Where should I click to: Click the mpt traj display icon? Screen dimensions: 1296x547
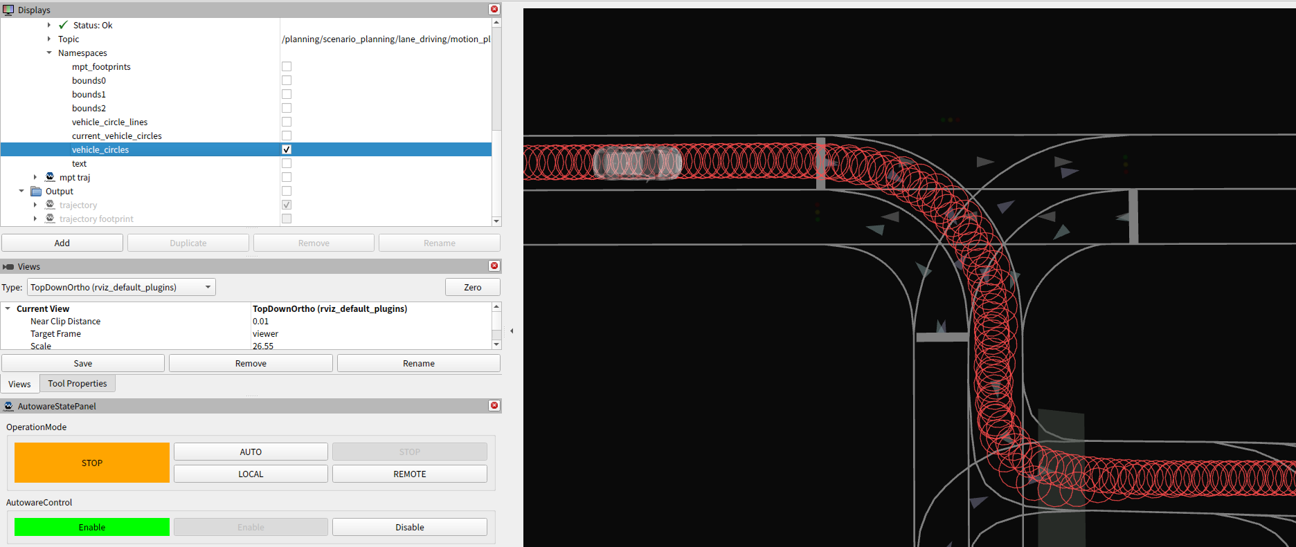coord(50,177)
